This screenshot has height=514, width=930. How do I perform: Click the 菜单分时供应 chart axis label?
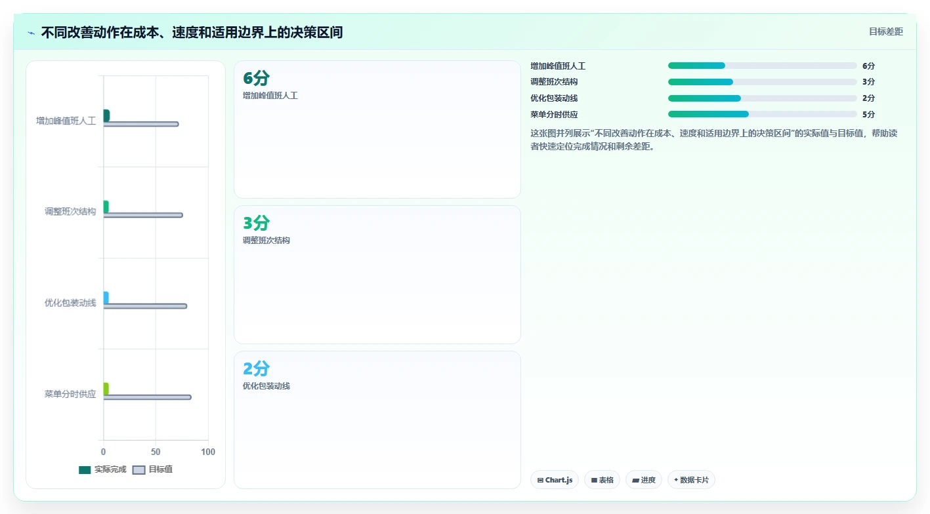70,394
